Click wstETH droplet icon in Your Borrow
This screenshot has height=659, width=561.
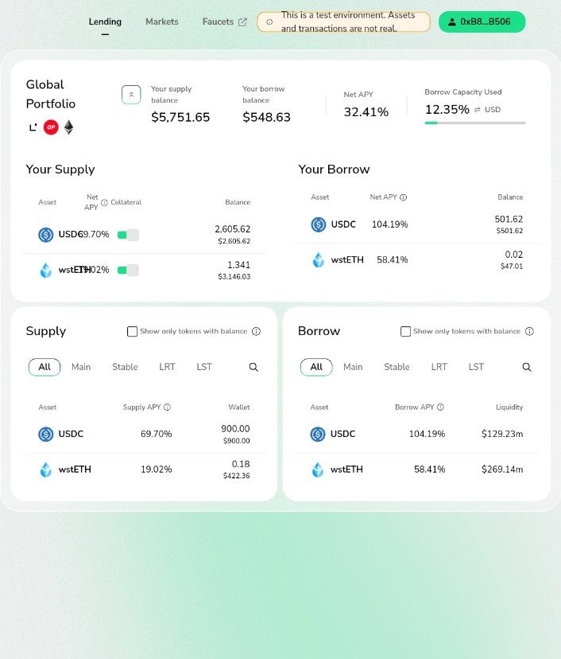tap(319, 260)
